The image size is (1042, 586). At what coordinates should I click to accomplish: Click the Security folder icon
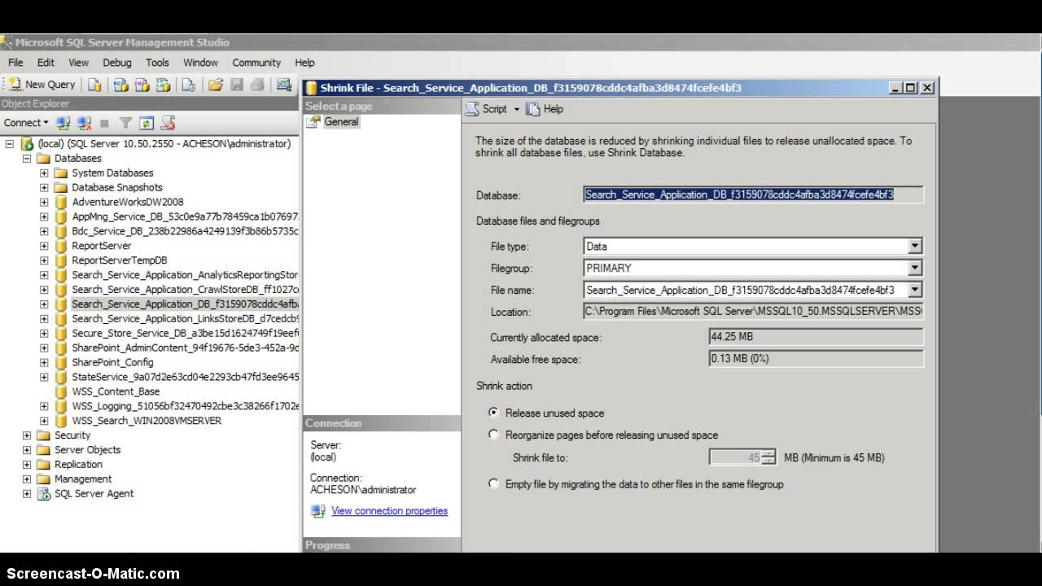coord(44,435)
